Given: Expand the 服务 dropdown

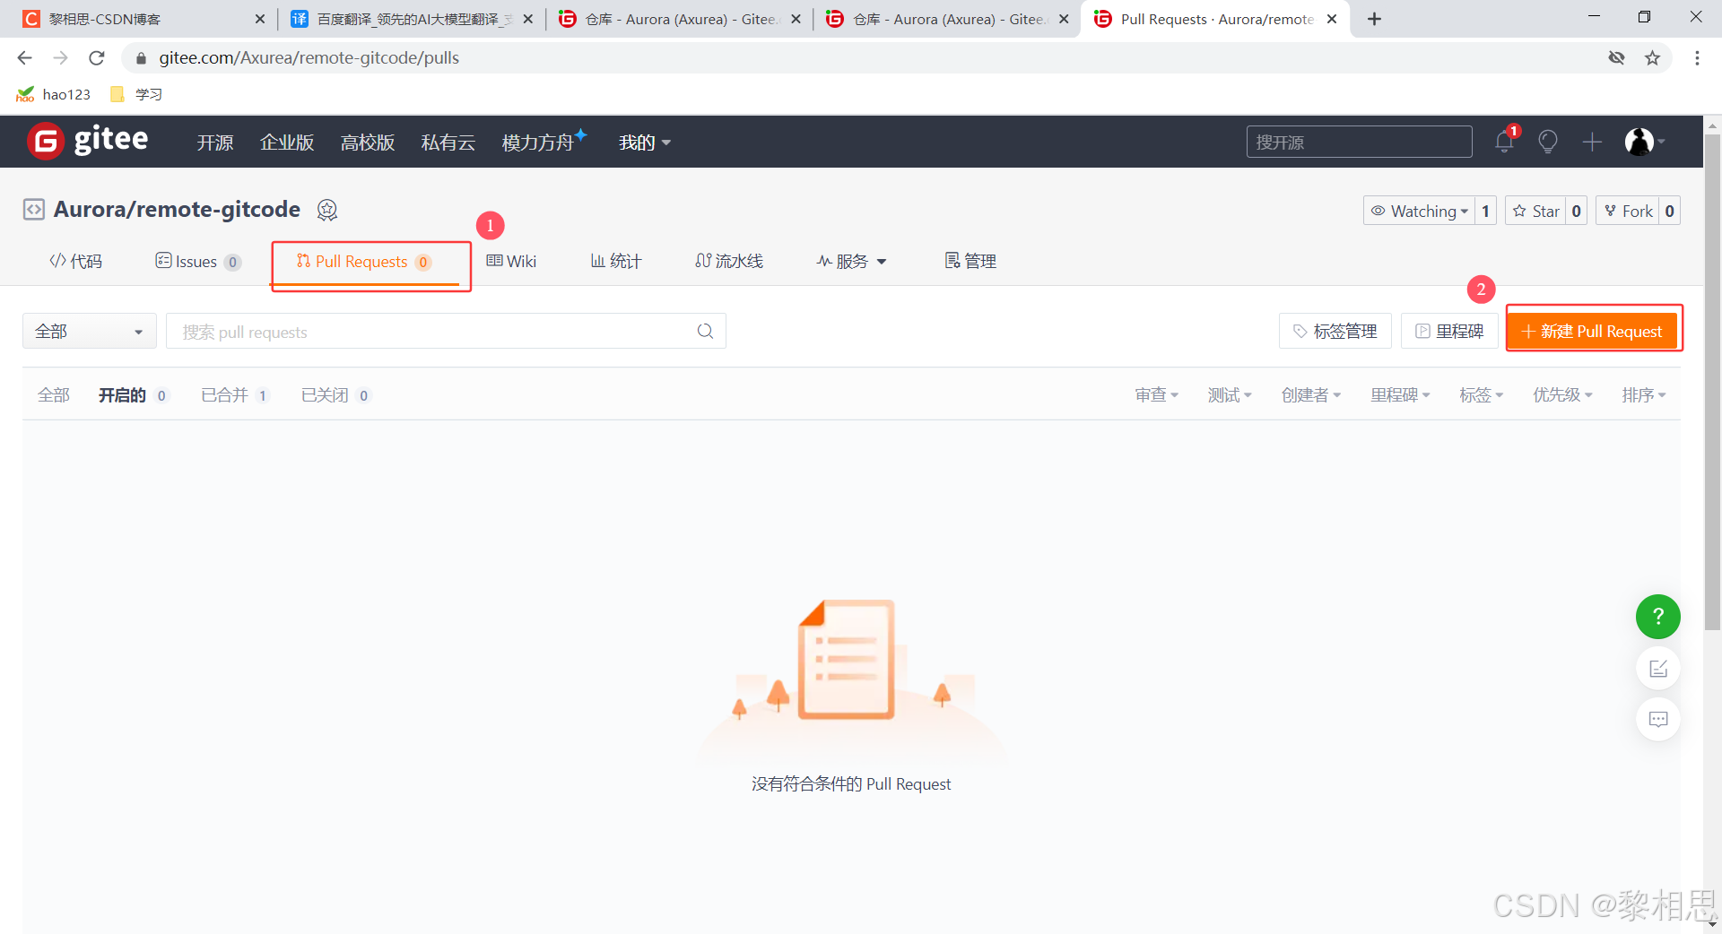Looking at the screenshot, I should pyautogui.click(x=851, y=262).
